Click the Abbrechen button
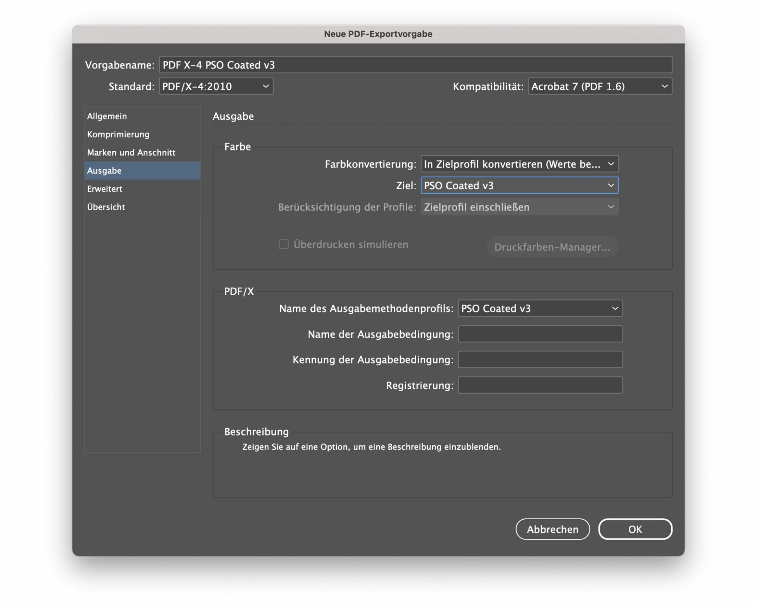 pyautogui.click(x=553, y=529)
